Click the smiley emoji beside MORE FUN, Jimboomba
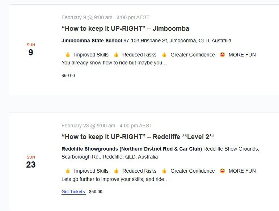 click(x=223, y=55)
